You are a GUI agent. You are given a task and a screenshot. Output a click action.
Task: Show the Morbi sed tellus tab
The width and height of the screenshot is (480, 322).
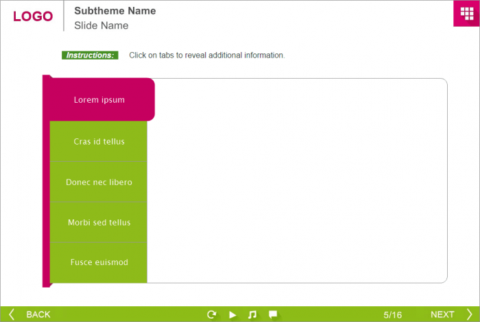(99, 223)
